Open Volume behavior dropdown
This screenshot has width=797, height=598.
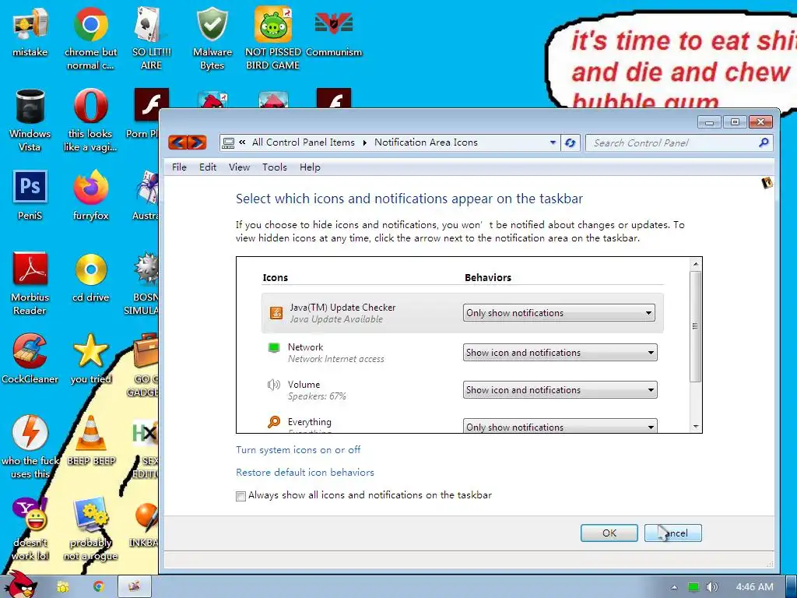coord(560,390)
